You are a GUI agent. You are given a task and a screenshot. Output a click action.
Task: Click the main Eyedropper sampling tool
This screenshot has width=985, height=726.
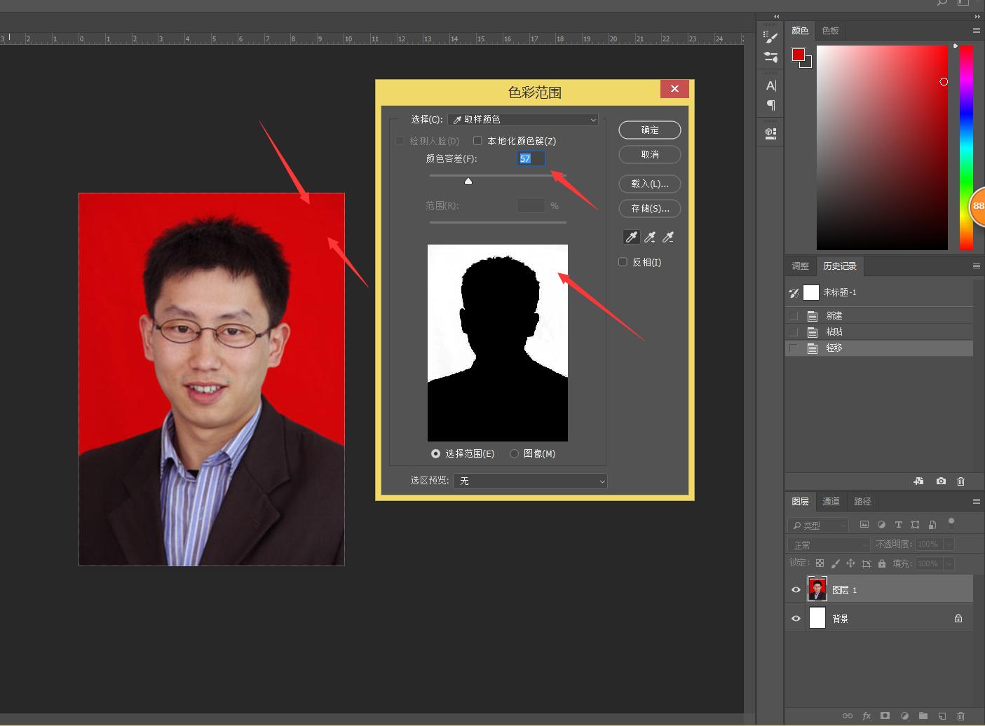[x=632, y=238]
